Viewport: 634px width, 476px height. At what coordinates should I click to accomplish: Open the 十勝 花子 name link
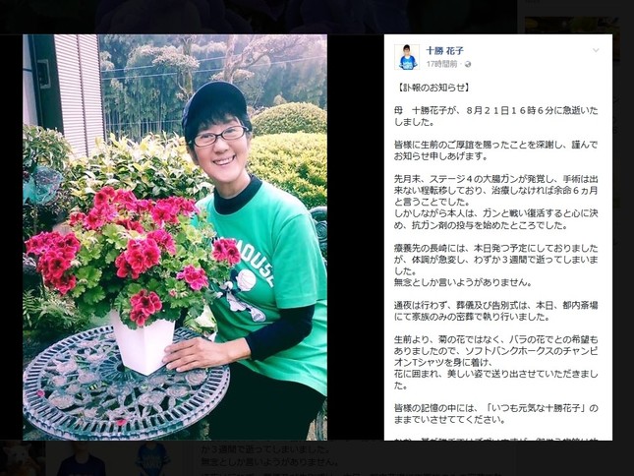pyautogui.click(x=444, y=51)
